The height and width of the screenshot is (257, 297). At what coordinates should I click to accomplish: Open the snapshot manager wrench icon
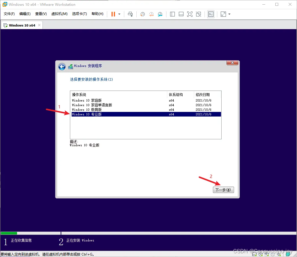tap(160, 14)
